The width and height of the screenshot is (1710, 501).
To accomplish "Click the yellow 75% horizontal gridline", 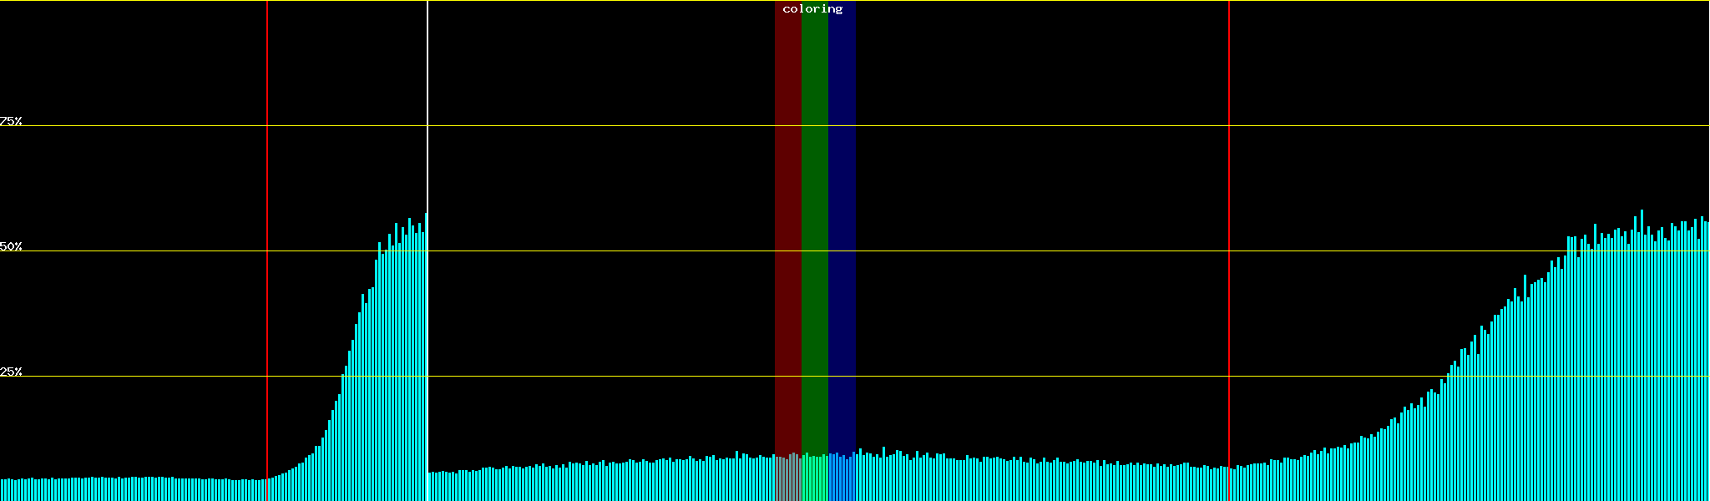I will (x=584, y=126).
